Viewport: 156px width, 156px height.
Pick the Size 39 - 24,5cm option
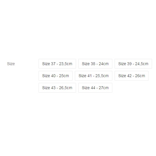click(133, 64)
